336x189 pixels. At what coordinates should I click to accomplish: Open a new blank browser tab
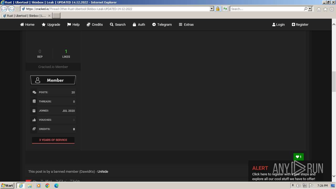[x=56, y=16]
